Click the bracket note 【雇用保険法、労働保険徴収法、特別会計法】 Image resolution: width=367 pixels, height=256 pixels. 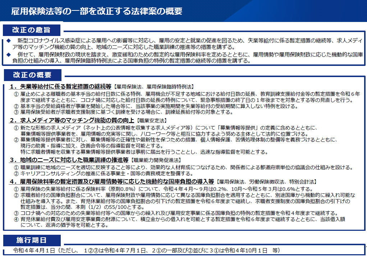click(267, 182)
